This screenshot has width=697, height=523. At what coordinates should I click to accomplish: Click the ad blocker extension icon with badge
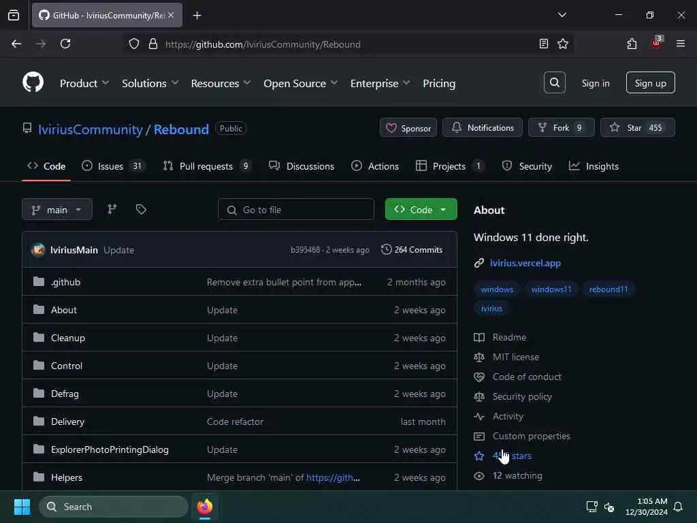[x=657, y=43]
